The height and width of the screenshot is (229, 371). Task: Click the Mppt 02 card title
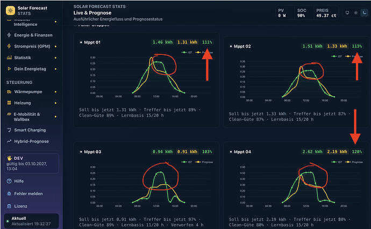click(242, 46)
